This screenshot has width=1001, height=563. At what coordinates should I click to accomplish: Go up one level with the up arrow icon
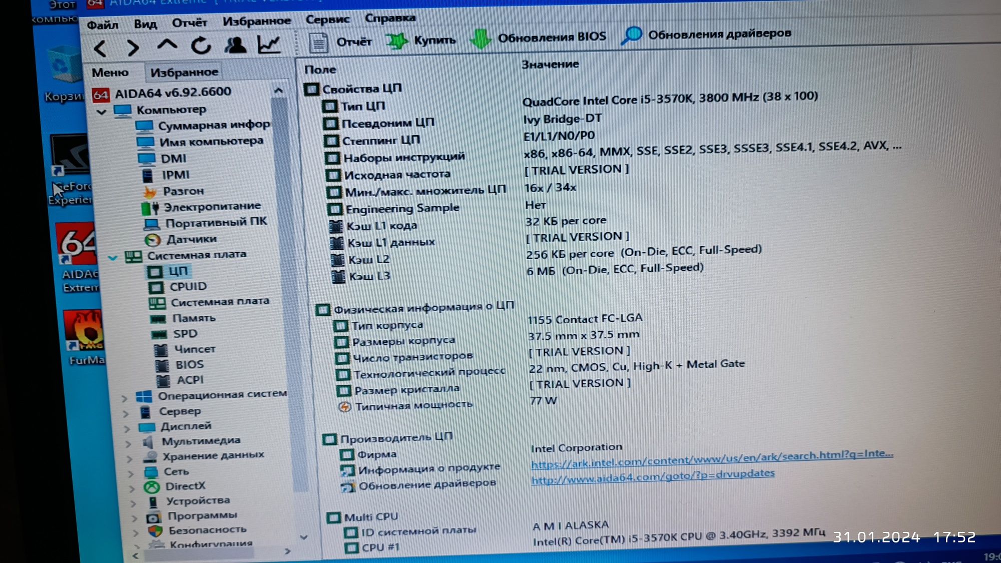tap(167, 45)
